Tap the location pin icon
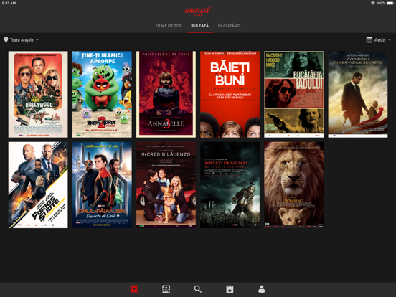The image size is (396, 297). (6, 39)
